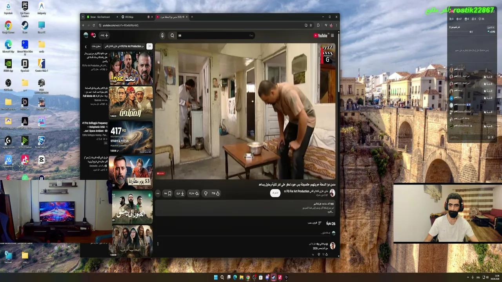Open the Chrome extensions puzzle icon

pos(318,25)
